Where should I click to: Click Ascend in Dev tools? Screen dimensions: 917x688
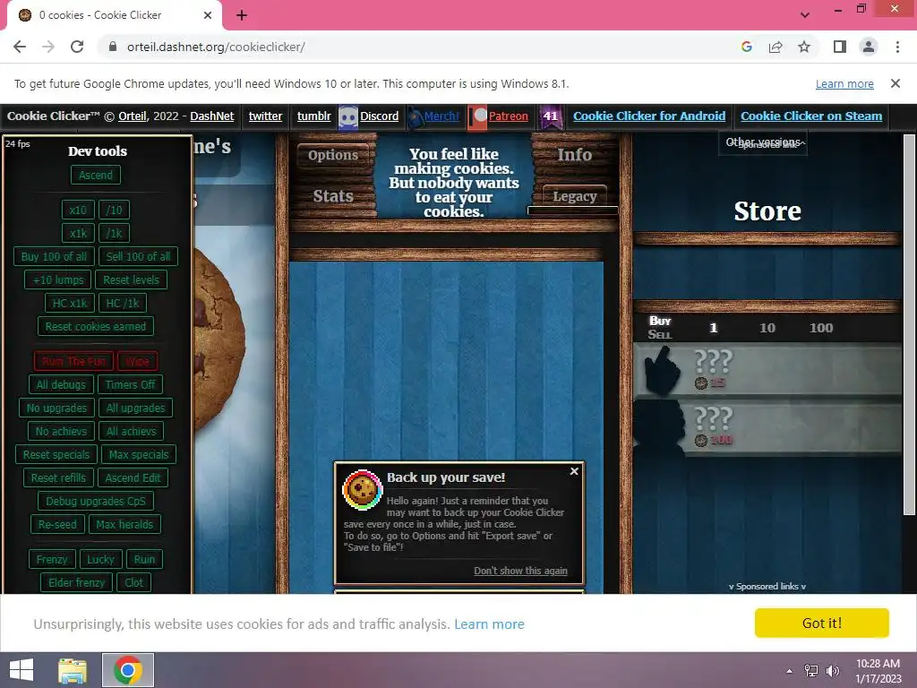(x=96, y=175)
